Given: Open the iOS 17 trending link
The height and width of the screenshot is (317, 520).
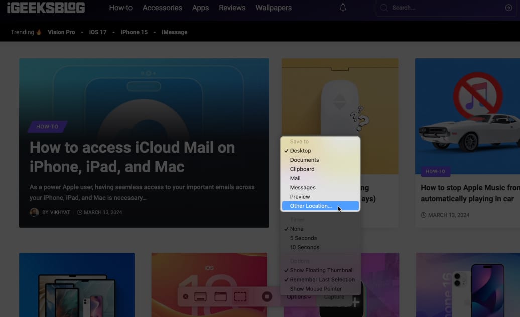Looking at the screenshot, I should pyautogui.click(x=98, y=32).
